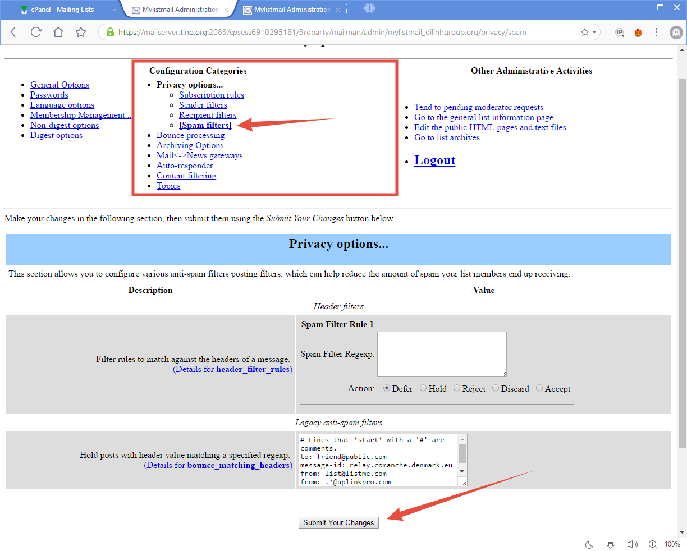Open a new tab with plus icon
687x551 pixels.
tap(369, 8)
